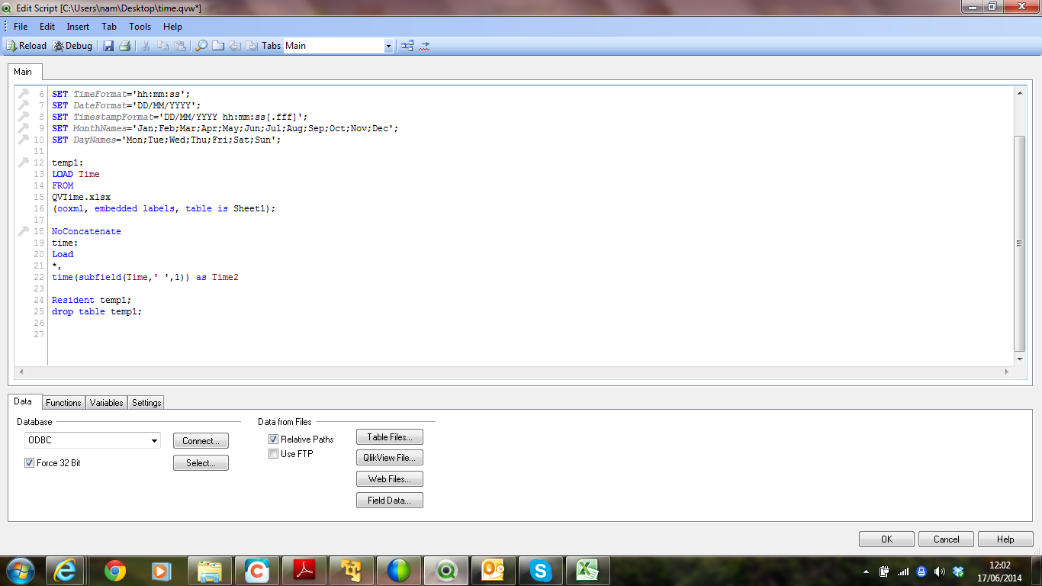Click the wrench icon beside line 7

(24, 105)
